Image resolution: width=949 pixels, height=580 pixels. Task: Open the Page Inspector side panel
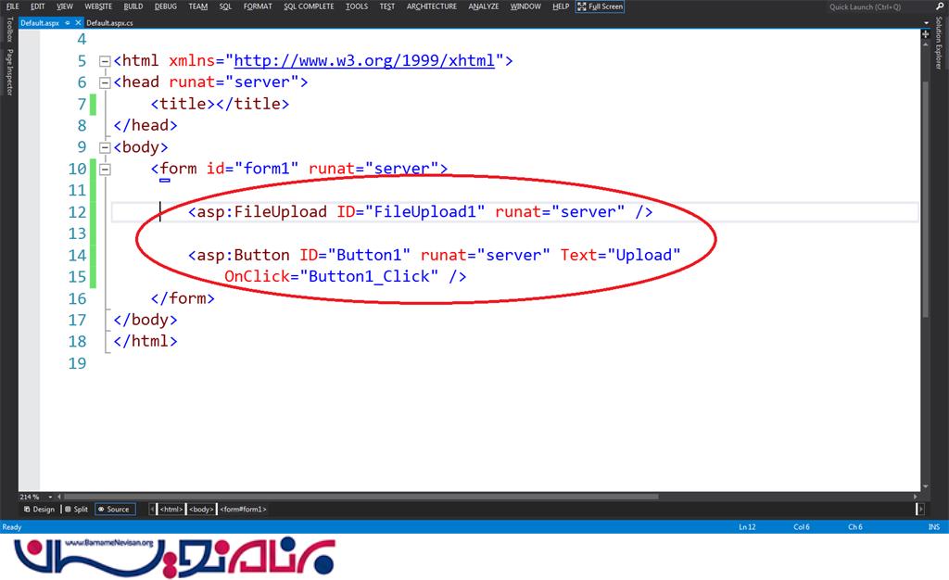tap(9, 71)
